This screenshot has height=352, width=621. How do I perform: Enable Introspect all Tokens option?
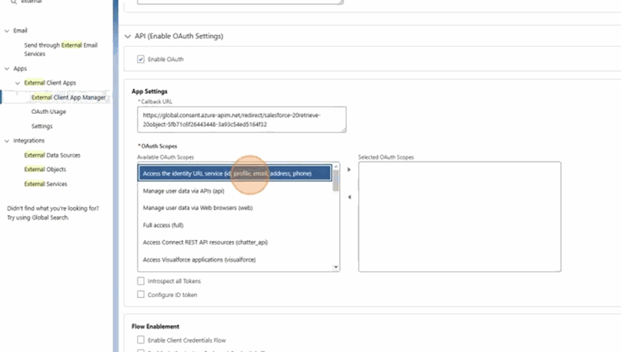click(x=141, y=281)
